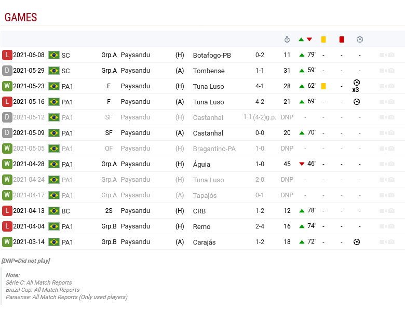405x310 pixels.
Task: Click the goals soccer ball header icon
Action: point(359,39)
